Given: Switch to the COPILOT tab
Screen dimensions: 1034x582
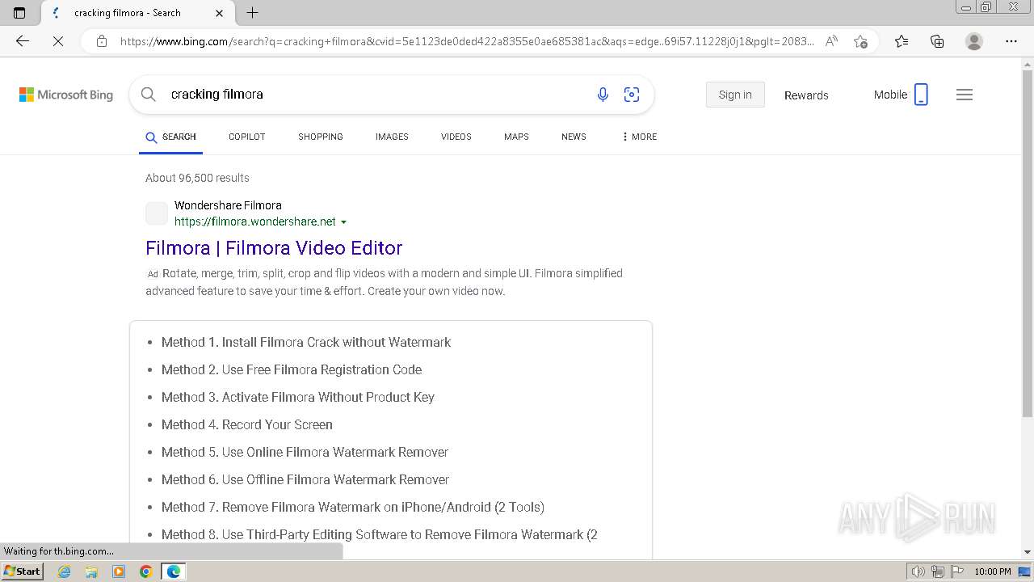Looking at the screenshot, I should click(x=247, y=137).
